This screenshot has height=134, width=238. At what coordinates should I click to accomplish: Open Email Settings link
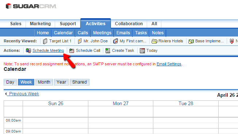(x=169, y=64)
